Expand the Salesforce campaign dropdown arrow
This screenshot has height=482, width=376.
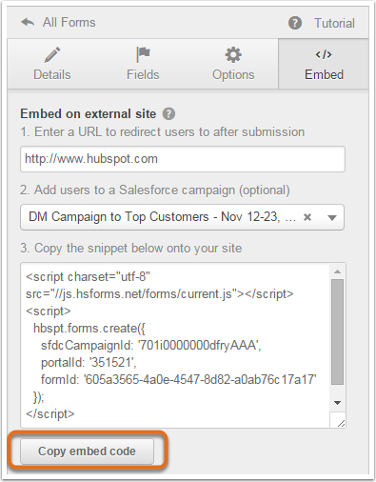coord(332,218)
